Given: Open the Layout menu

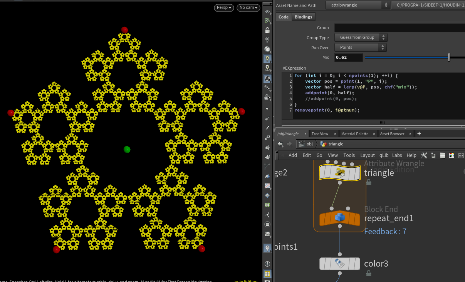Looking at the screenshot, I should point(367,155).
